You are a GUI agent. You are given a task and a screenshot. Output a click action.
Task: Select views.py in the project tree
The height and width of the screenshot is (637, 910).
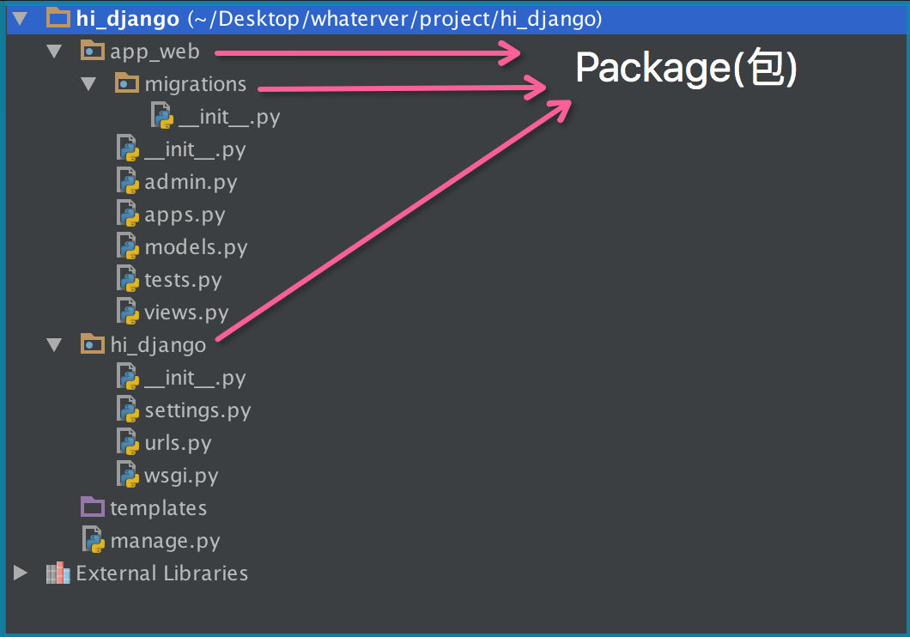pos(186,312)
